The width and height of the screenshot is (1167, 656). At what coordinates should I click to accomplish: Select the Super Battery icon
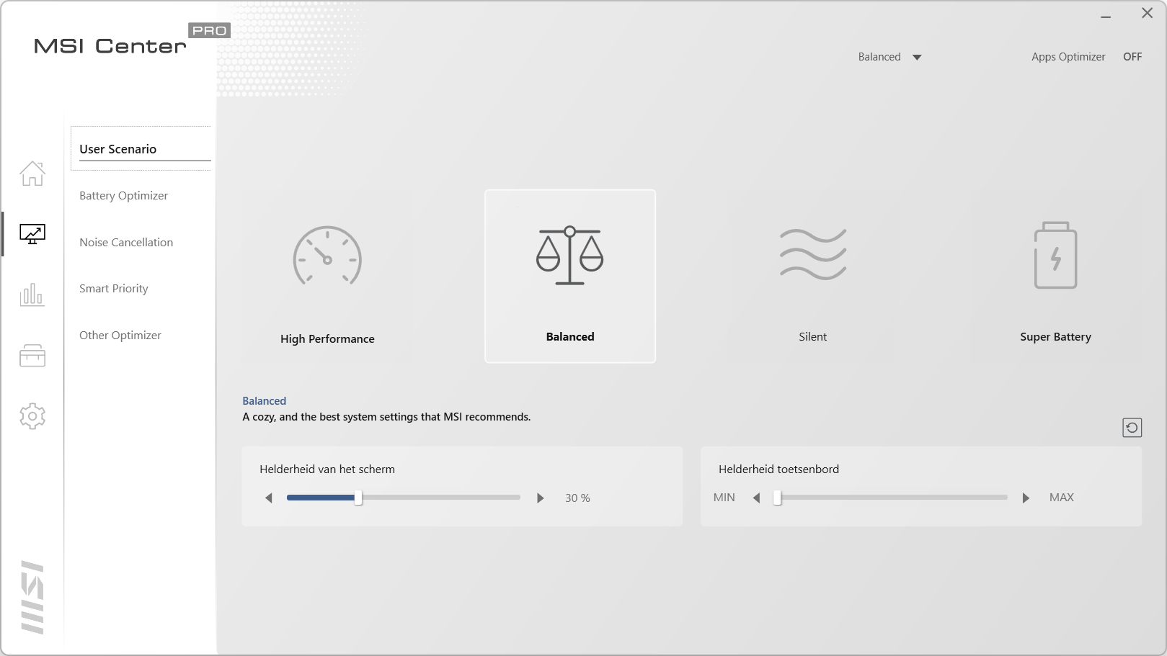(x=1055, y=256)
